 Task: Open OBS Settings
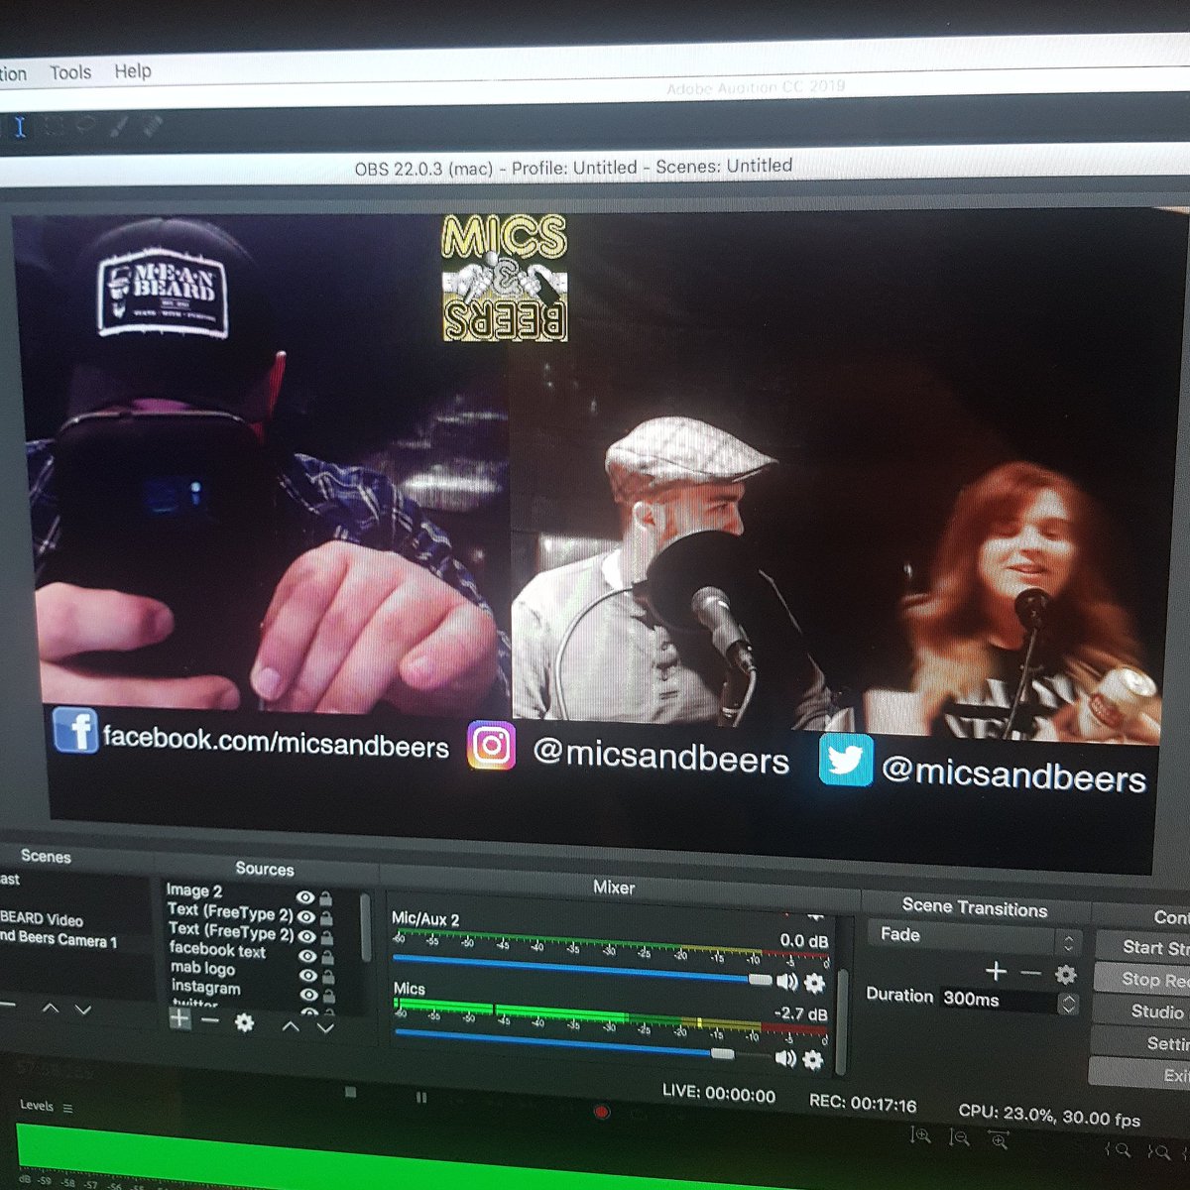(1139, 1043)
